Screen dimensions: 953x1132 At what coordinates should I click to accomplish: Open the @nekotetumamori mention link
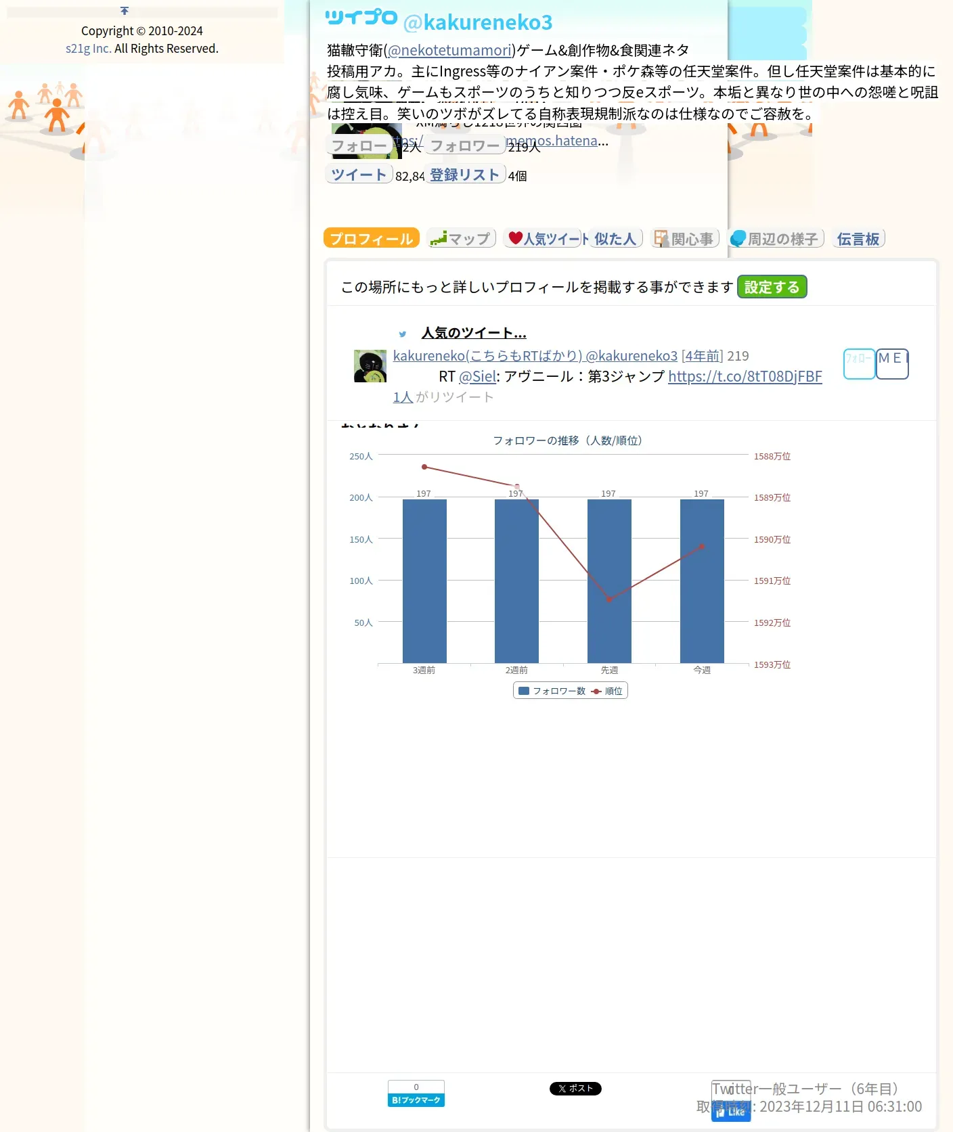pos(449,50)
